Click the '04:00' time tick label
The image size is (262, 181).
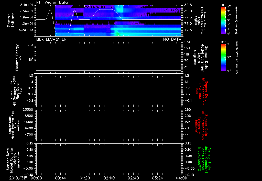pyautogui.click(x=182, y=178)
